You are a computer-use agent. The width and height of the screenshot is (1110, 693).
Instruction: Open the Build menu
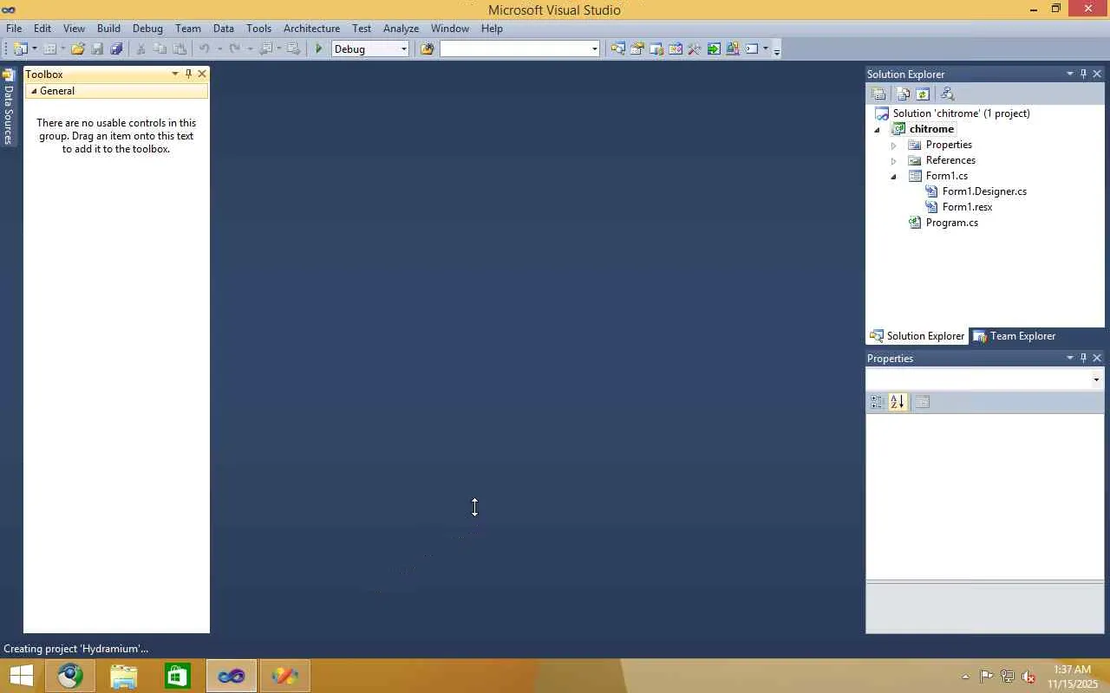click(108, 29)
